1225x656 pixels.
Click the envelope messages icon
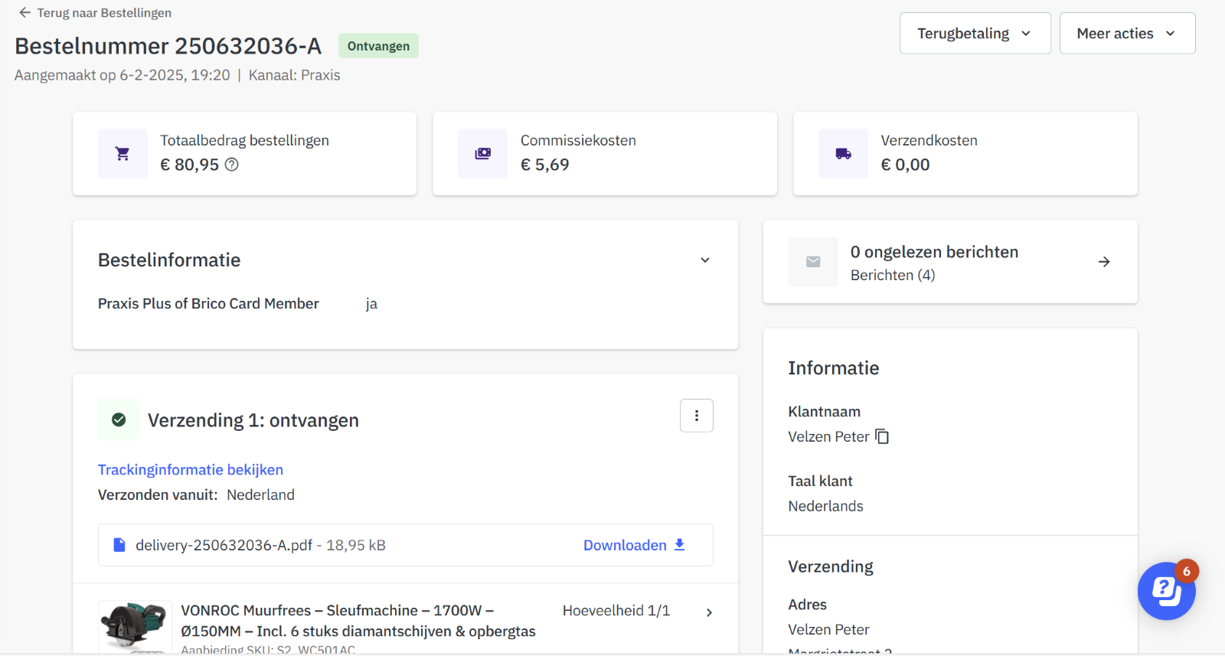tap(813, 262)
